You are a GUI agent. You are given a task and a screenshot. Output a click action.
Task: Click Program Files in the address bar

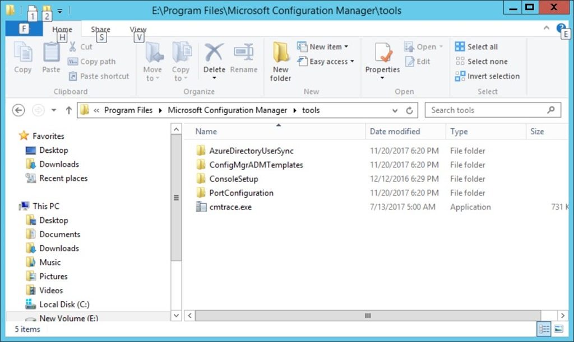[x=128, y=110]
